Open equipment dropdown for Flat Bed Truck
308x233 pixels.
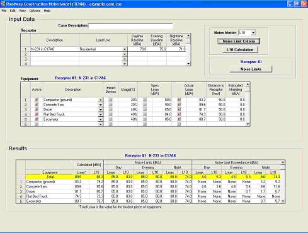101,114
